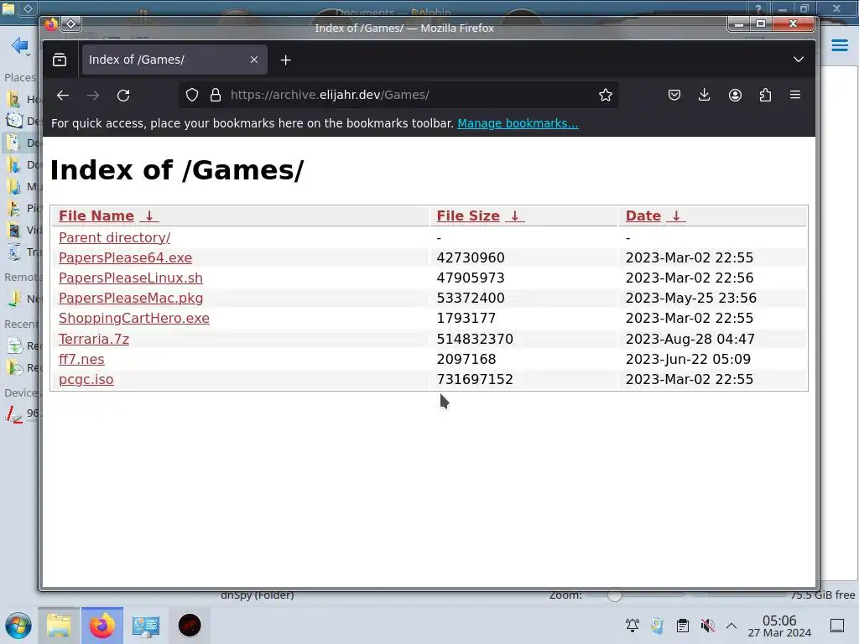Viewport: 859px width, 644px height.
Task: Open the system settings taskbar icon
Action: pyautogui.click(x=146, y=626)
